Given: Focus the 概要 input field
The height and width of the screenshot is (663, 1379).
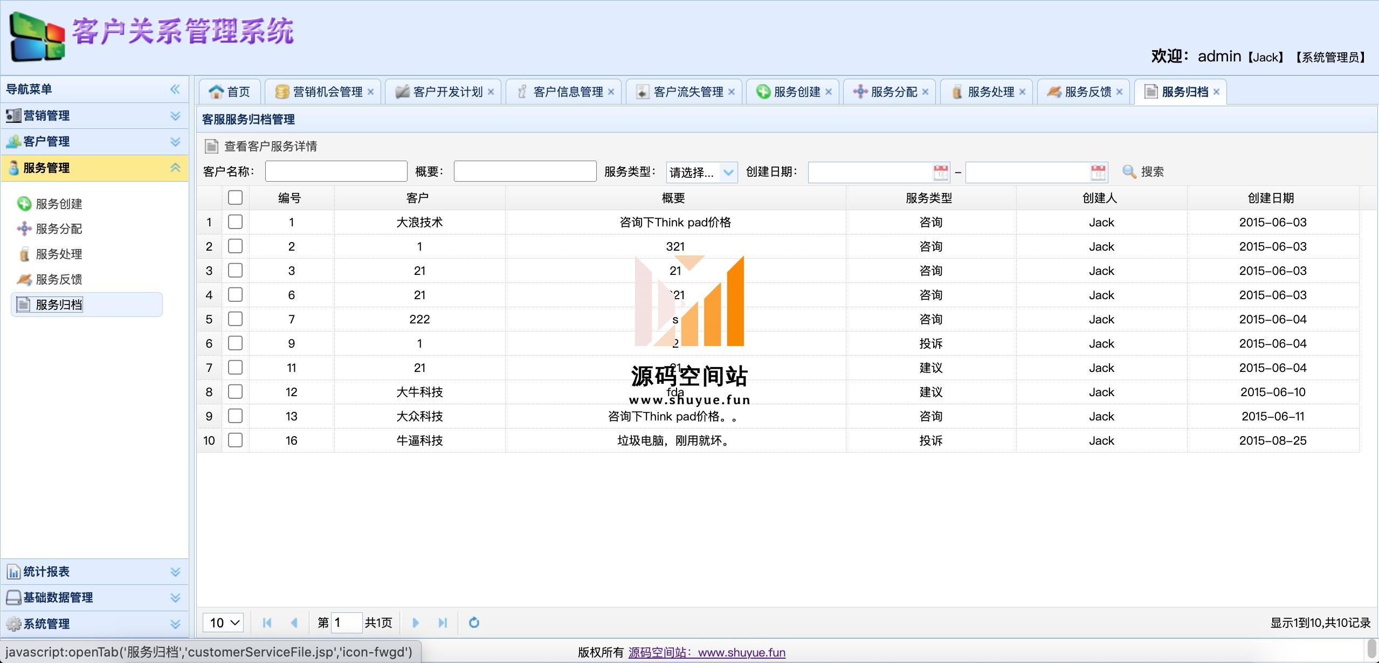Looking at the screenshot, I should (525, 171).
